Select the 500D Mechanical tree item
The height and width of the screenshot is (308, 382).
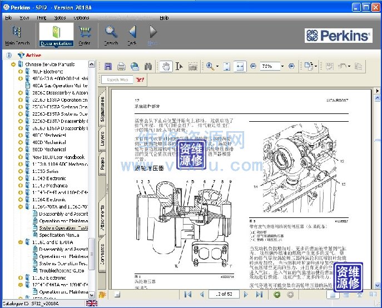point(49,150)
